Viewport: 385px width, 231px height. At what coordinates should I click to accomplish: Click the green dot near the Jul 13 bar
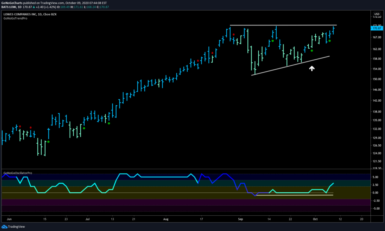(109, 123)
